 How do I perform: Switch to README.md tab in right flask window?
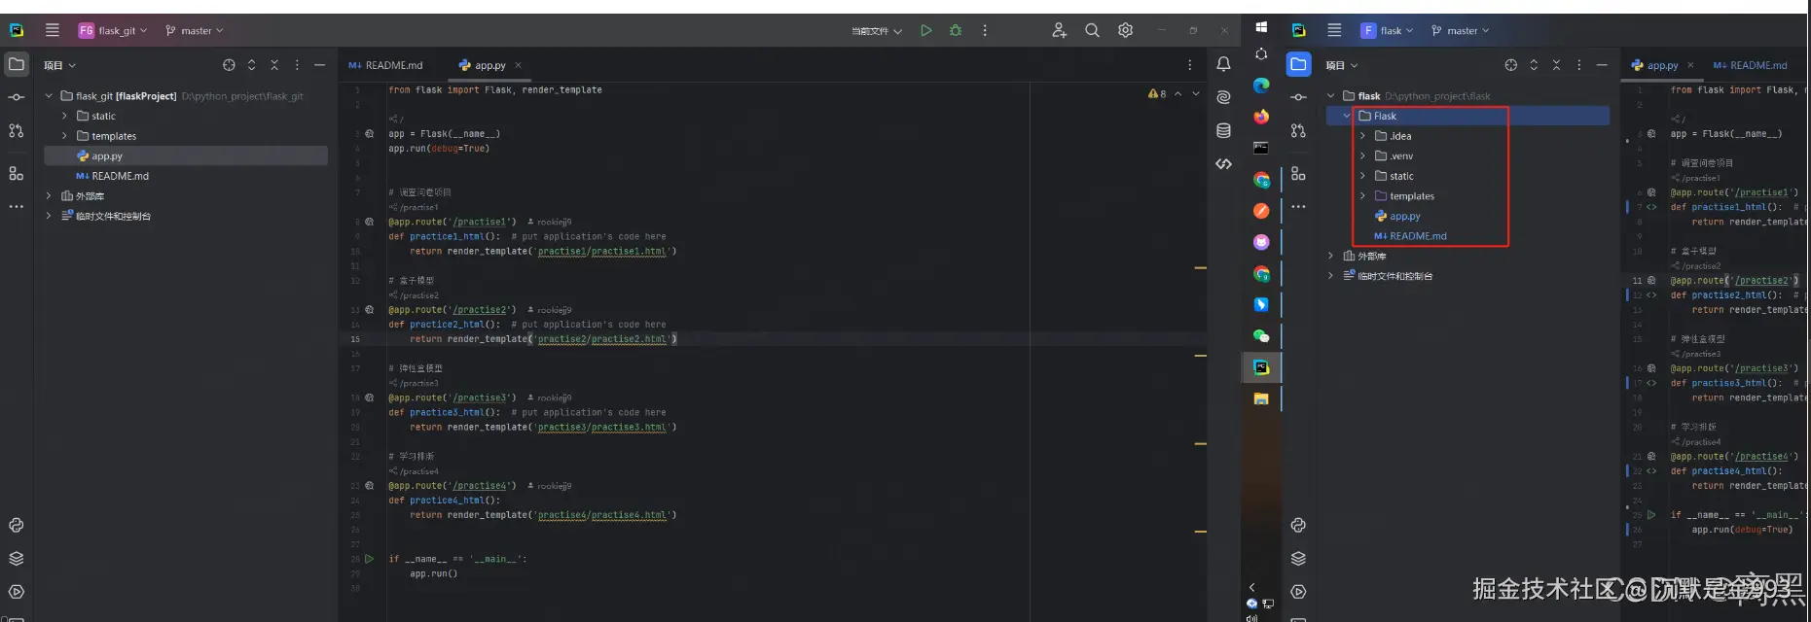pyautogui.click(x=1750, y=65)
